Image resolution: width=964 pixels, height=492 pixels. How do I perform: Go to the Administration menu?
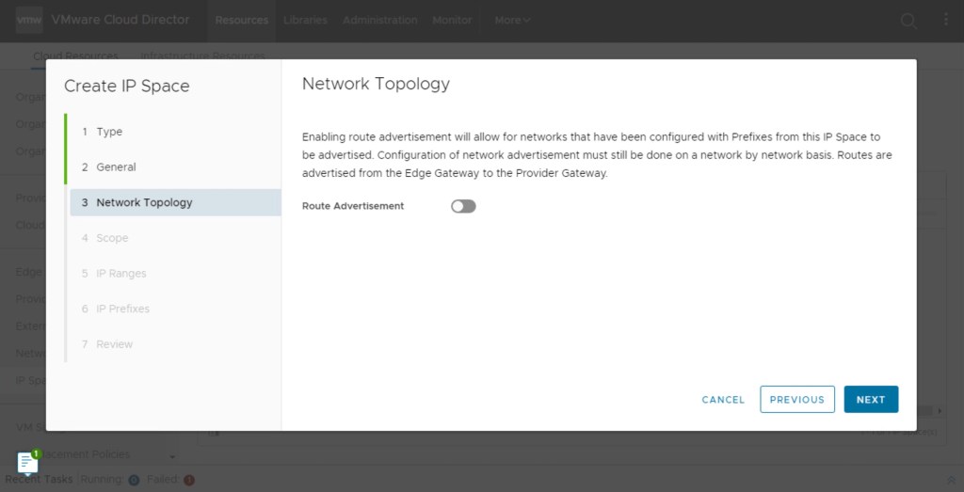click(379, 20)
